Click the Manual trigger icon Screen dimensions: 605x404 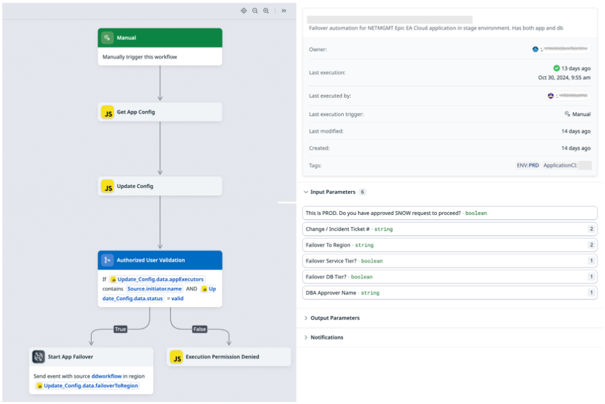click(x=107, y=37)
